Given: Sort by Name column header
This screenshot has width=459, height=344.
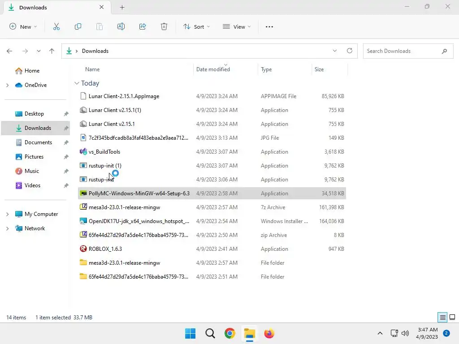Looking at the screenshot, I should (x=92, y=69).
